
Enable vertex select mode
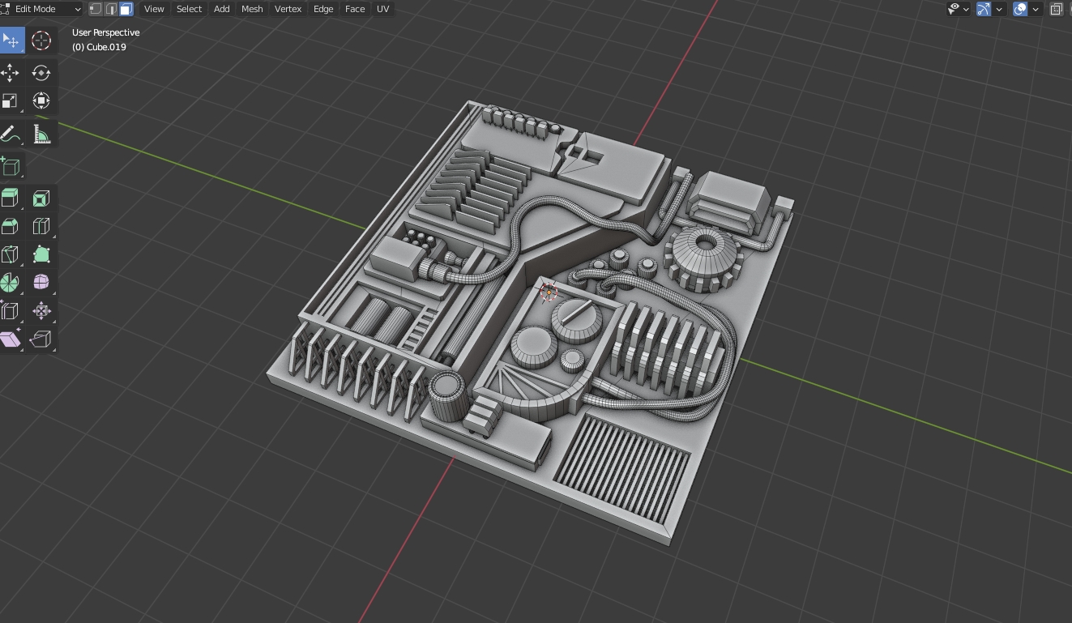(x=96, y=9)
